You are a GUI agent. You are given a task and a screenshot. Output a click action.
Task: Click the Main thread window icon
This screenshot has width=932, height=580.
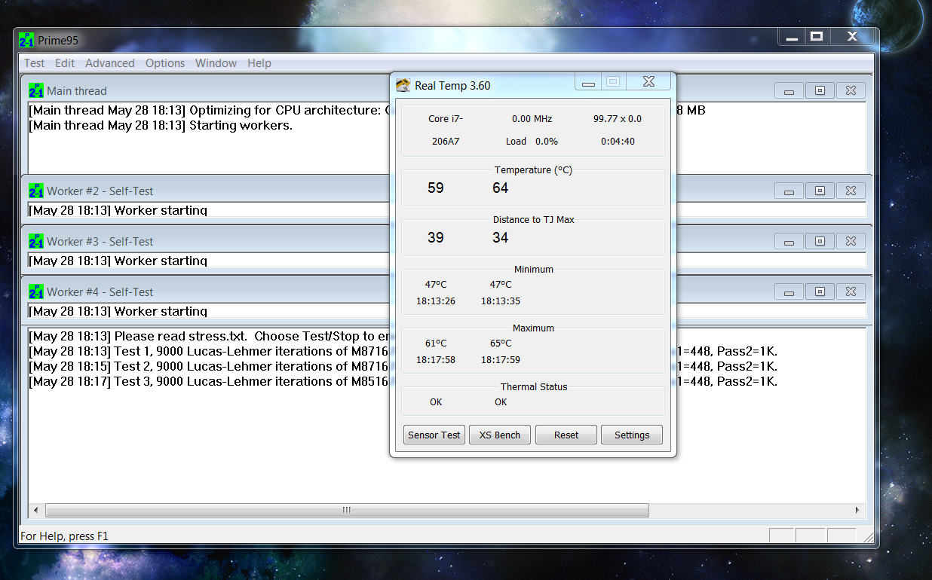pyautogui.click(x=36, y=90)
